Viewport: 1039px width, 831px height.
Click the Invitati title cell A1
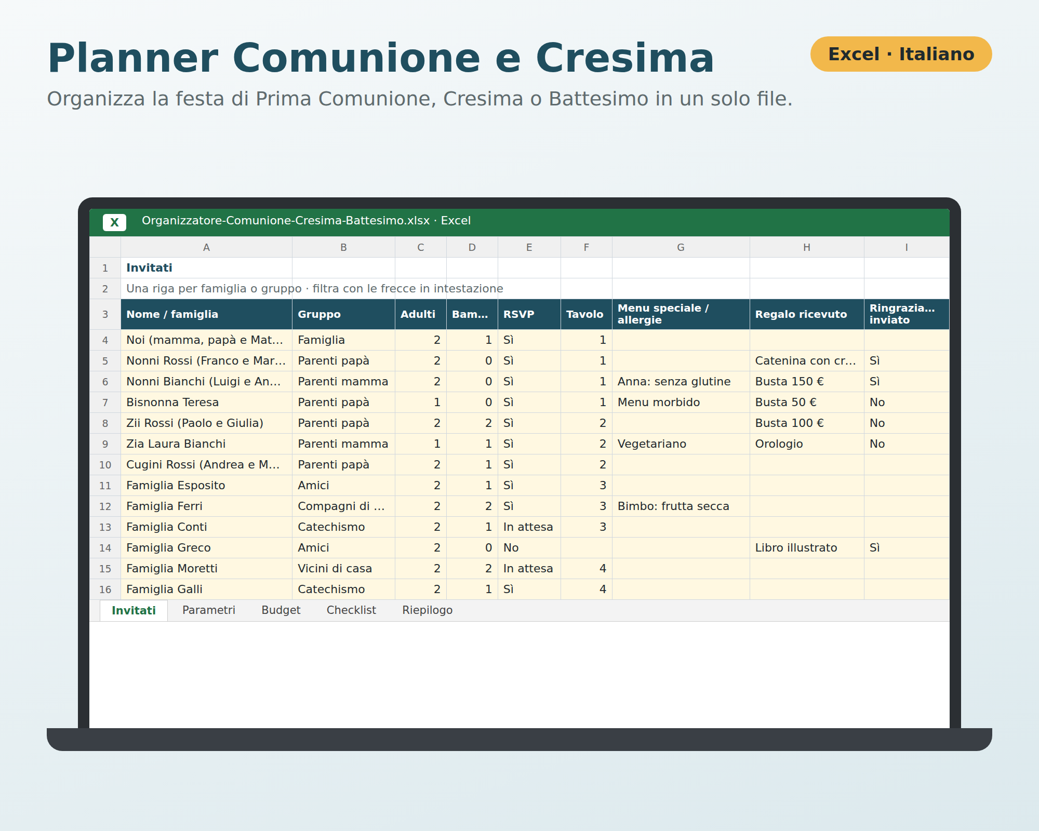click(x=206, y=268)
